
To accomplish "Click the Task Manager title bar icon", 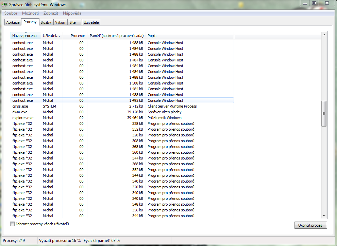I will click(x=5, y=4).
